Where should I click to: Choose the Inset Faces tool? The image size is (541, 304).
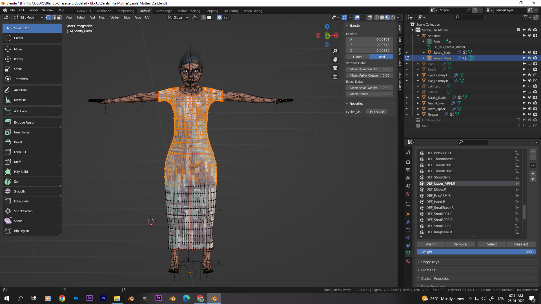point(32,132)
